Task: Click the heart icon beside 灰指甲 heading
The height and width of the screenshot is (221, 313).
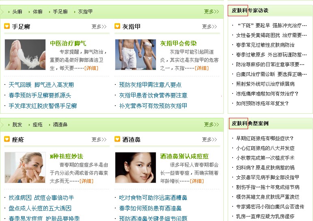Action: (x=117, y=26)
